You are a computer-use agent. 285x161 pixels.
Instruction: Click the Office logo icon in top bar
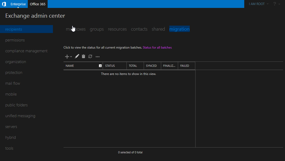pos(4,4)
